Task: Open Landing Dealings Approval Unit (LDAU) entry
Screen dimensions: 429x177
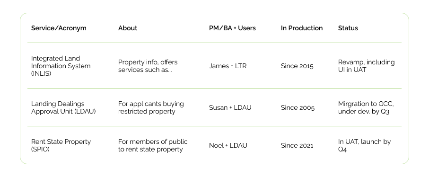Action: [63, 107]
